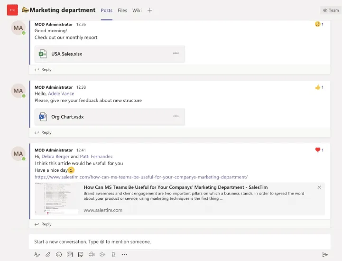
Task: Open the Format text editor icon
Action: click(x=37, y=254)
